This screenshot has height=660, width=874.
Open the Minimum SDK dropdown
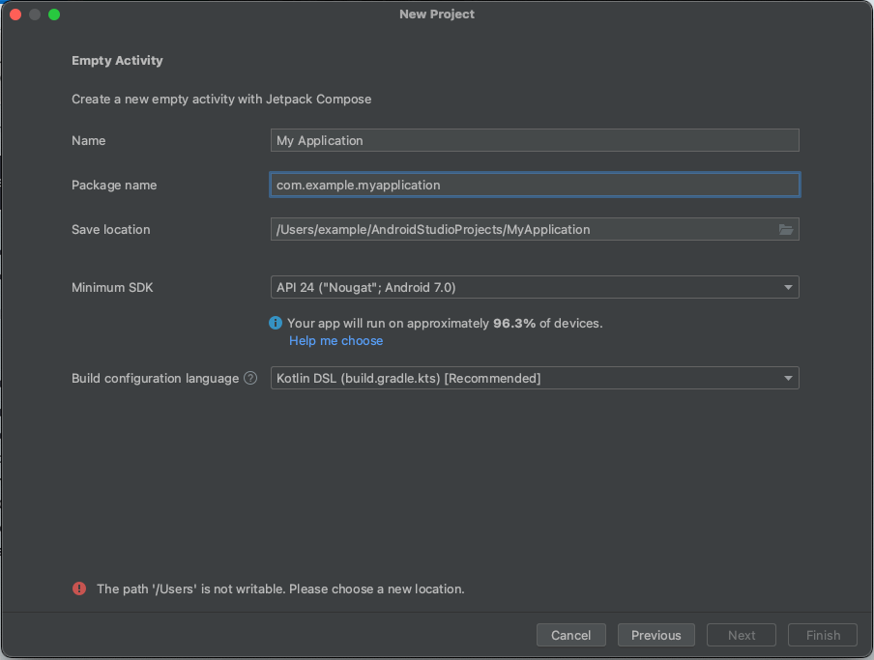coord(535,287)
